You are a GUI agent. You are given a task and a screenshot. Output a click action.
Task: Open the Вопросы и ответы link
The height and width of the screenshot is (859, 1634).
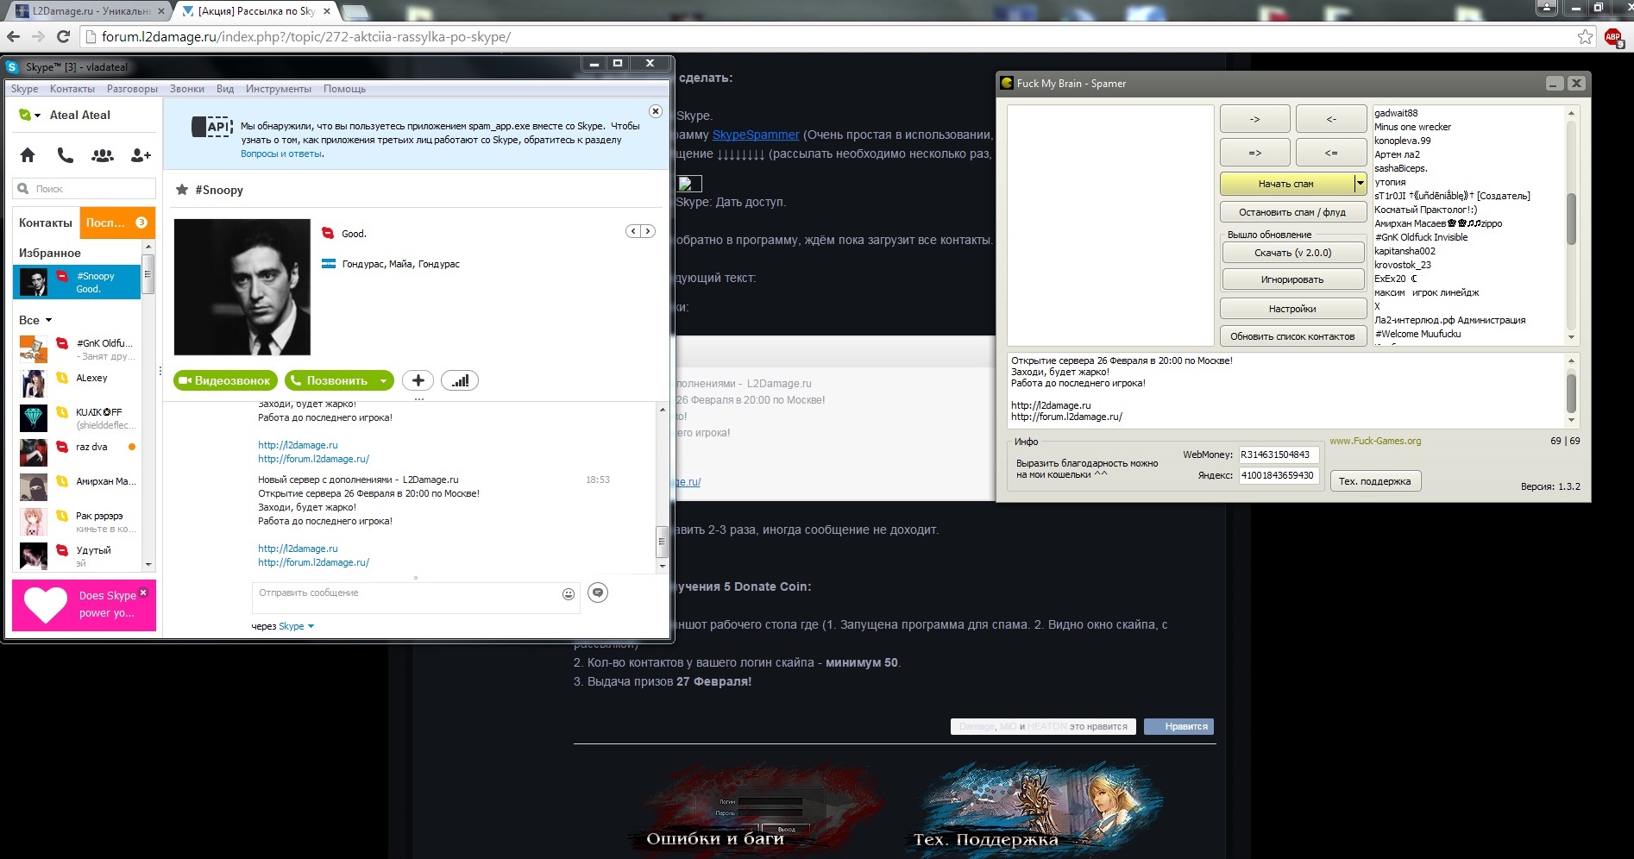coord(281,154)
